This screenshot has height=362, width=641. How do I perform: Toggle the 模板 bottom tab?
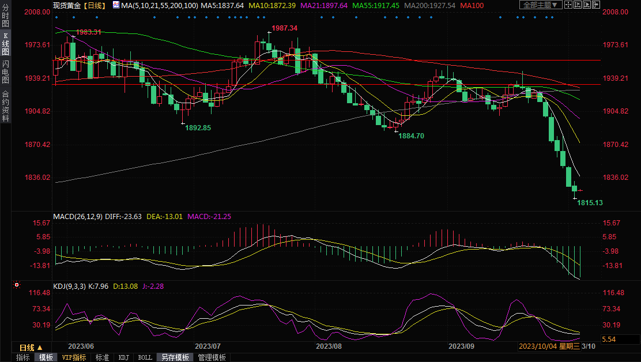46,357
